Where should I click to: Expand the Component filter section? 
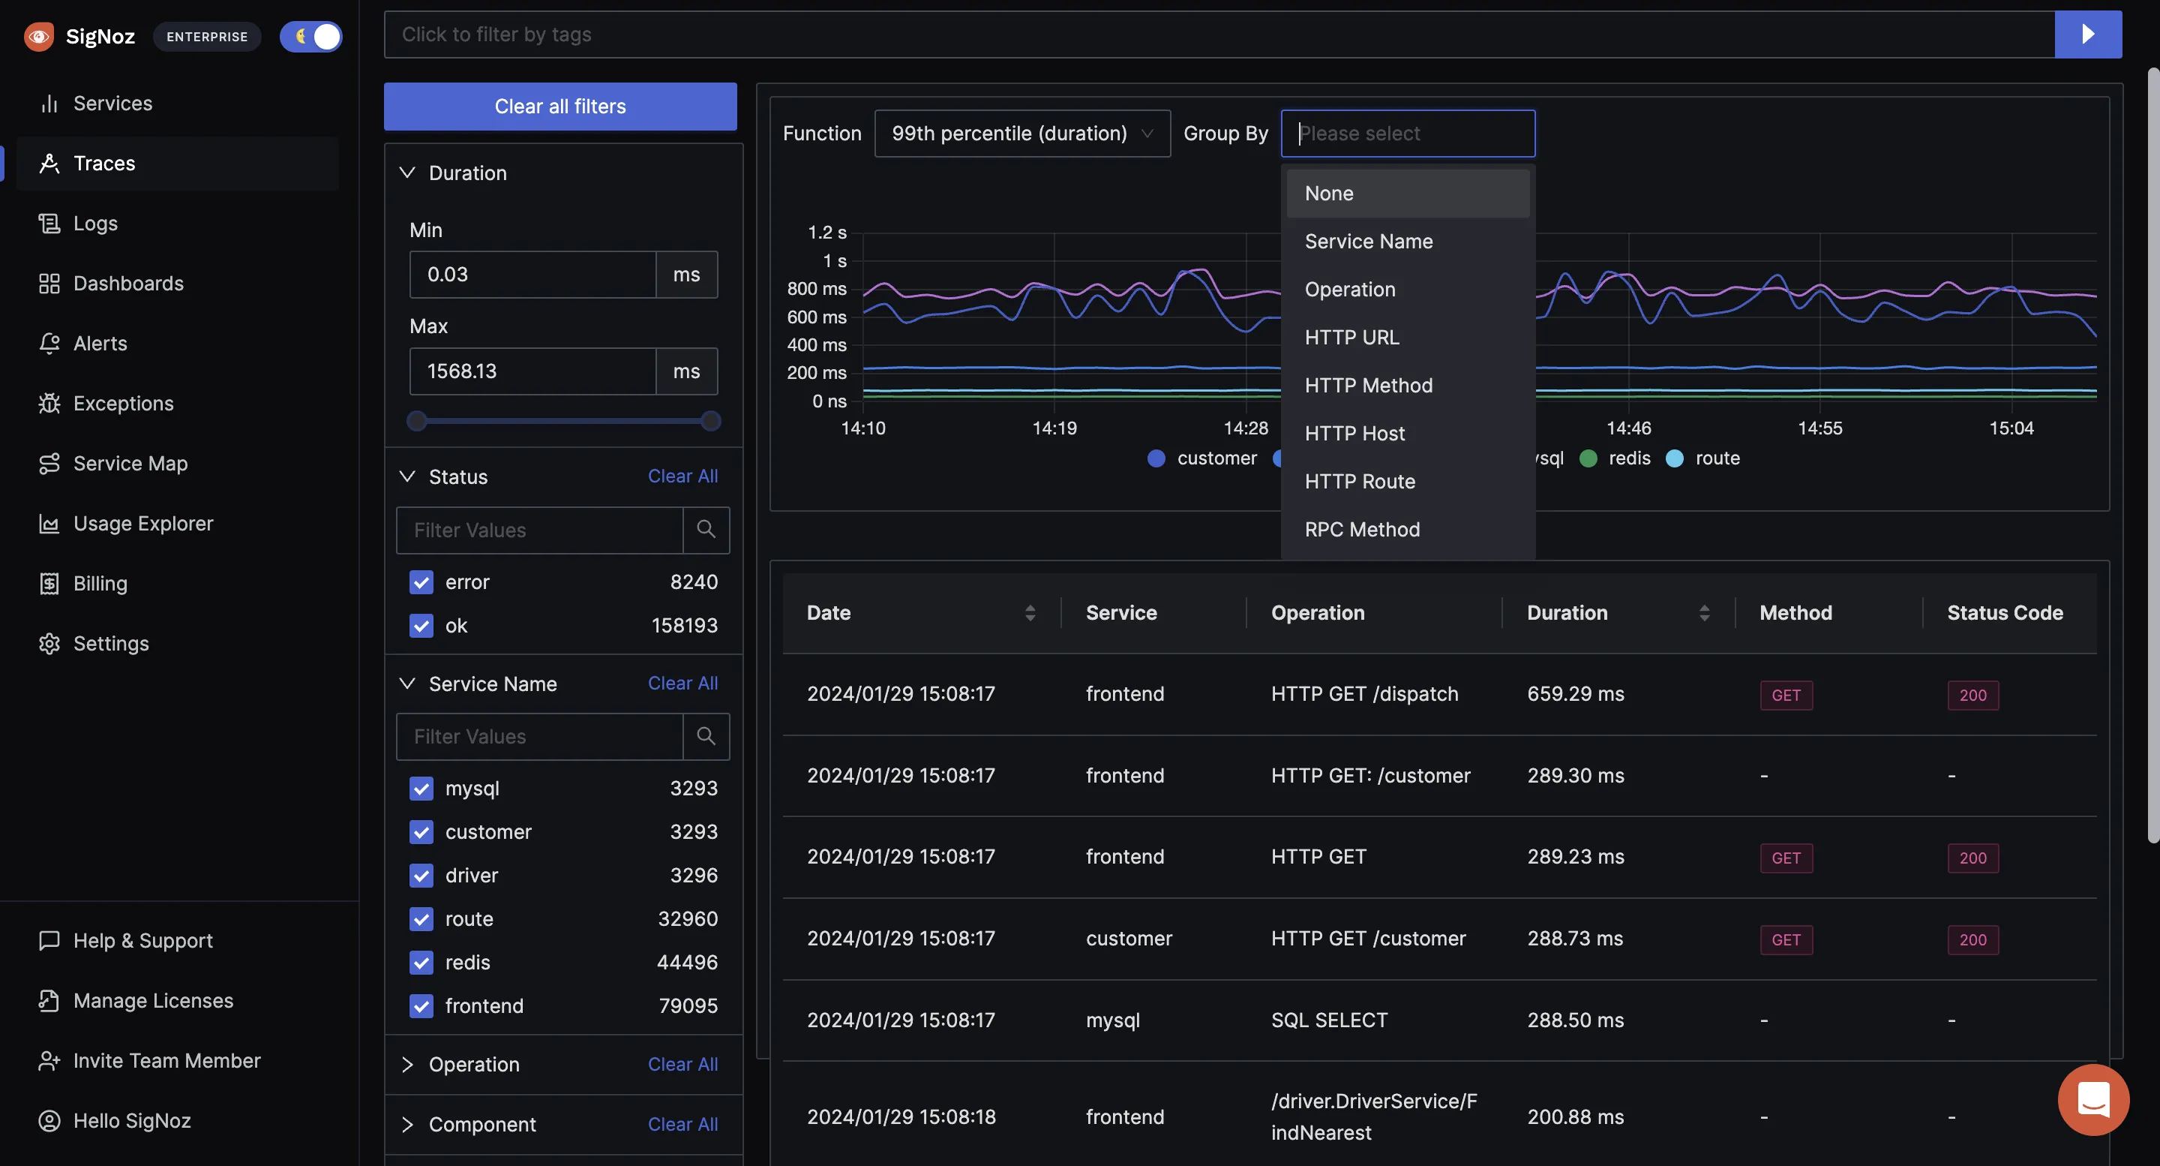407,1125
